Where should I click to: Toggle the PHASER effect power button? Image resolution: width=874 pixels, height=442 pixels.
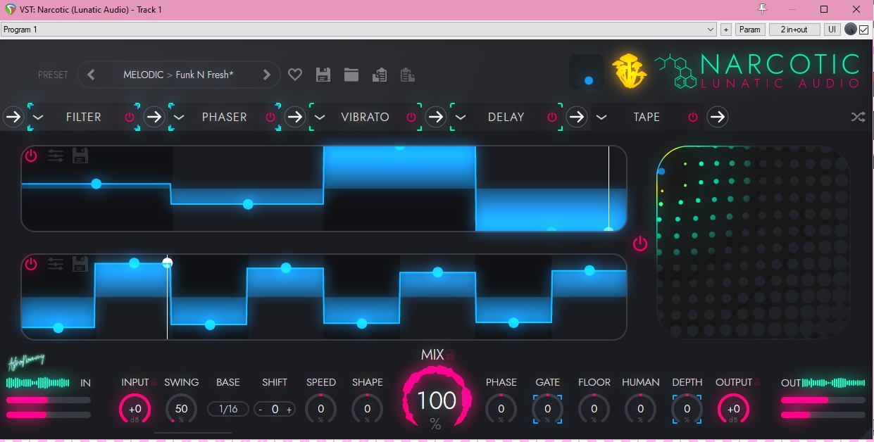[x=270, y=117]
